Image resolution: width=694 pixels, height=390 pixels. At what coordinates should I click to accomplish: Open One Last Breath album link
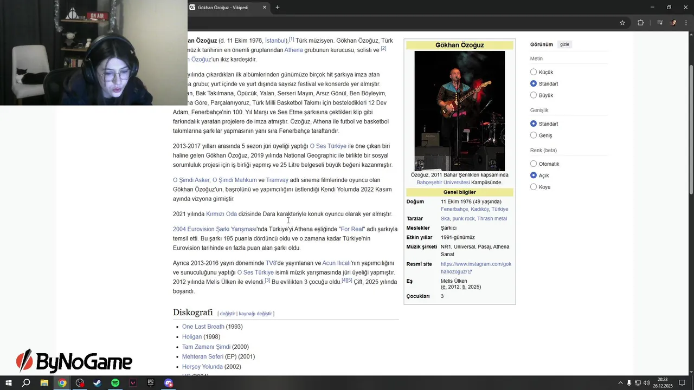(x=203, y=327)
